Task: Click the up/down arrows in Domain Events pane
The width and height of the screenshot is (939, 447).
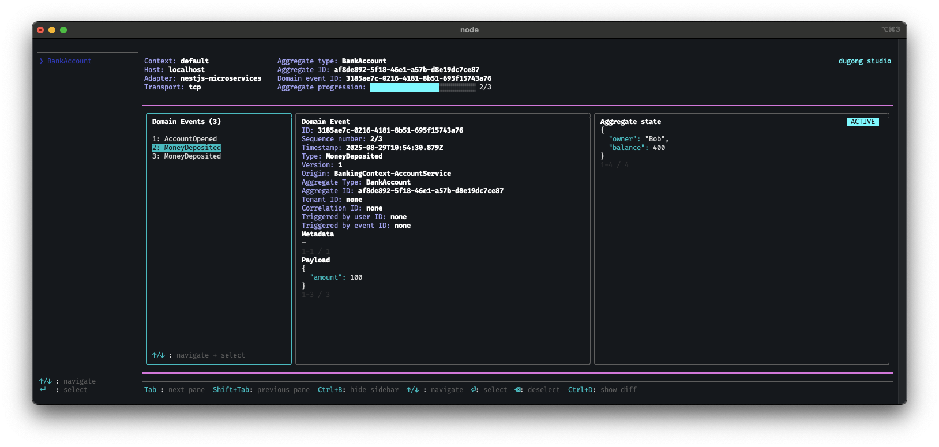Action: (158, 355)
